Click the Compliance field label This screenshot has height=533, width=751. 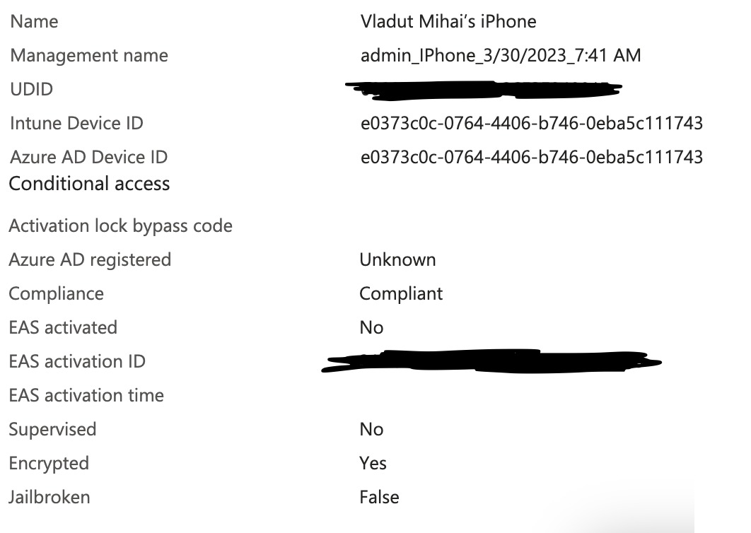tap(57, 294)
